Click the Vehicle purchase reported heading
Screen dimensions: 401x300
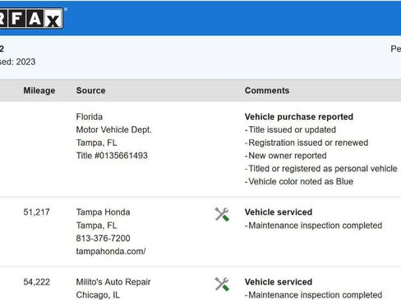click(x=299, y=116)
